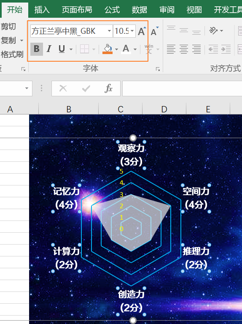This screenshot has width=242, height=324.
Task: Click 剪切 cut button
Action: pos(8,27)
